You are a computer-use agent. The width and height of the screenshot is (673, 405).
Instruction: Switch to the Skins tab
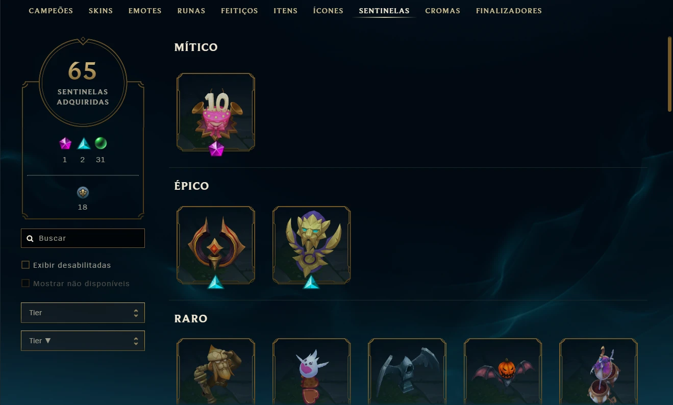point(101,11)
